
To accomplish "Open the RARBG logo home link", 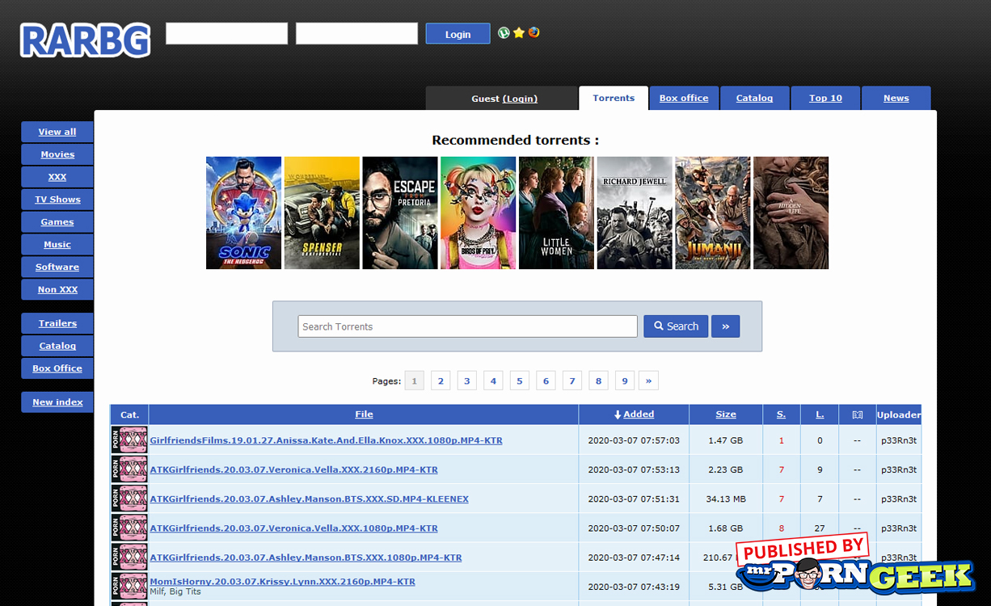I will pos(86,40).
